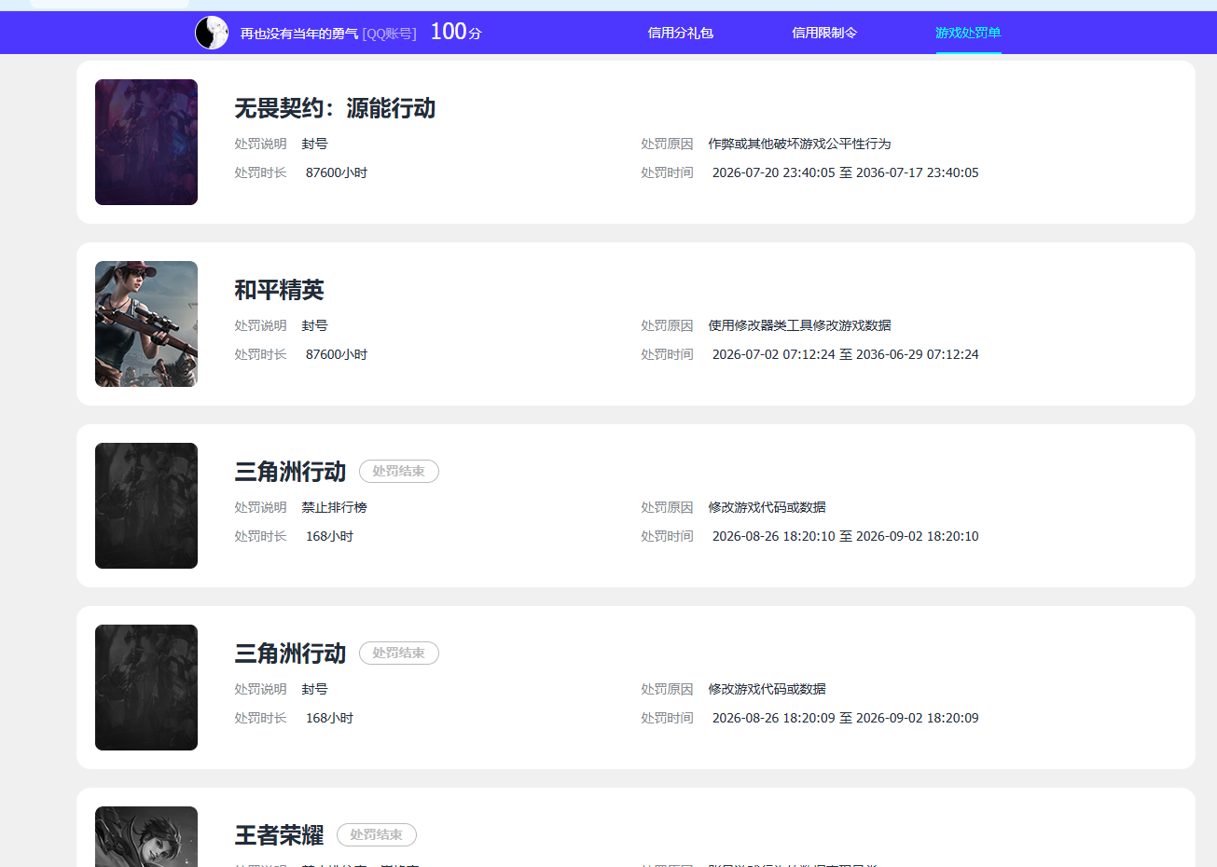Click the 100分 credit score
This screenshot has height=867, width=1217.
(x=456, y=32)
